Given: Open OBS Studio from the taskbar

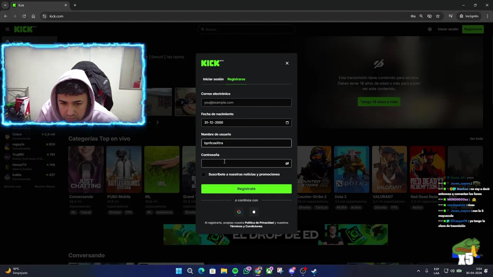Looking at the screenshot, I should [303, 271].
